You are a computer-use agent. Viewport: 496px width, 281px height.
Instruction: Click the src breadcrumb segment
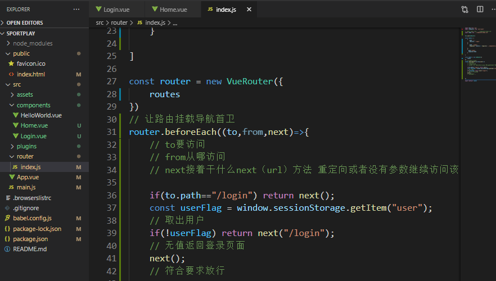(x=100, y=22)
